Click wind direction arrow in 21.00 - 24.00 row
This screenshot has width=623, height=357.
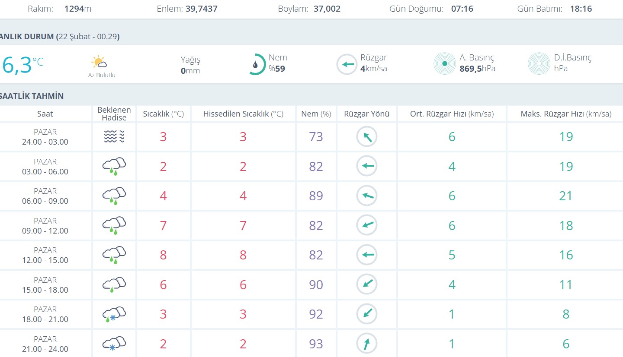click(x=367, y=344)
